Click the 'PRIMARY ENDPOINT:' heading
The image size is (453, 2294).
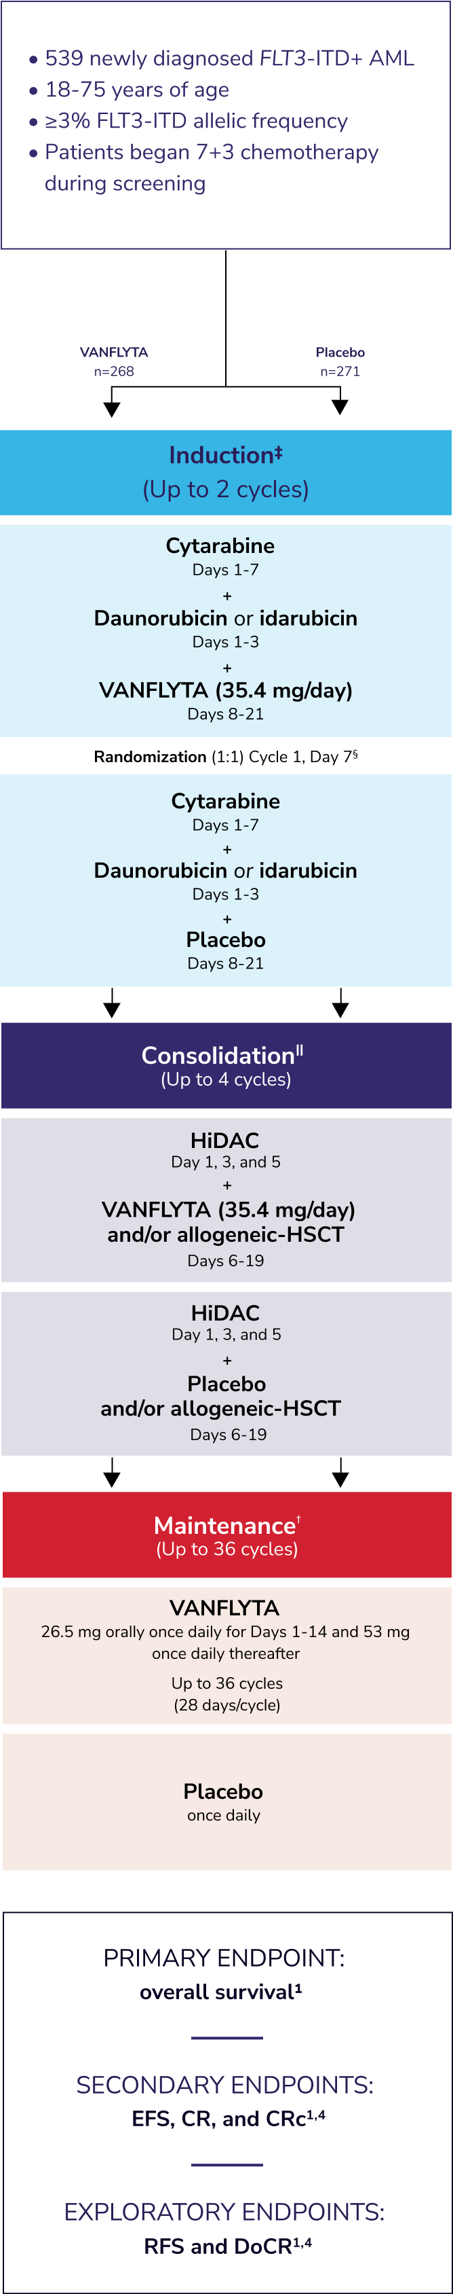224,1958
